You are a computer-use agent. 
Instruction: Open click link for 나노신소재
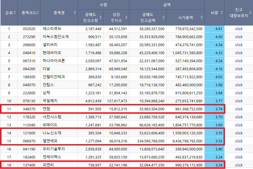coord(239,133)
